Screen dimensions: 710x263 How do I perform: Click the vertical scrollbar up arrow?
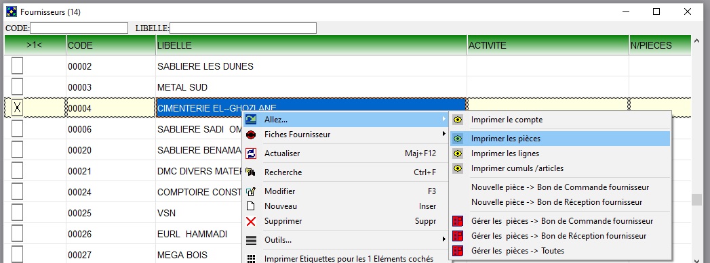click(696, 41)
